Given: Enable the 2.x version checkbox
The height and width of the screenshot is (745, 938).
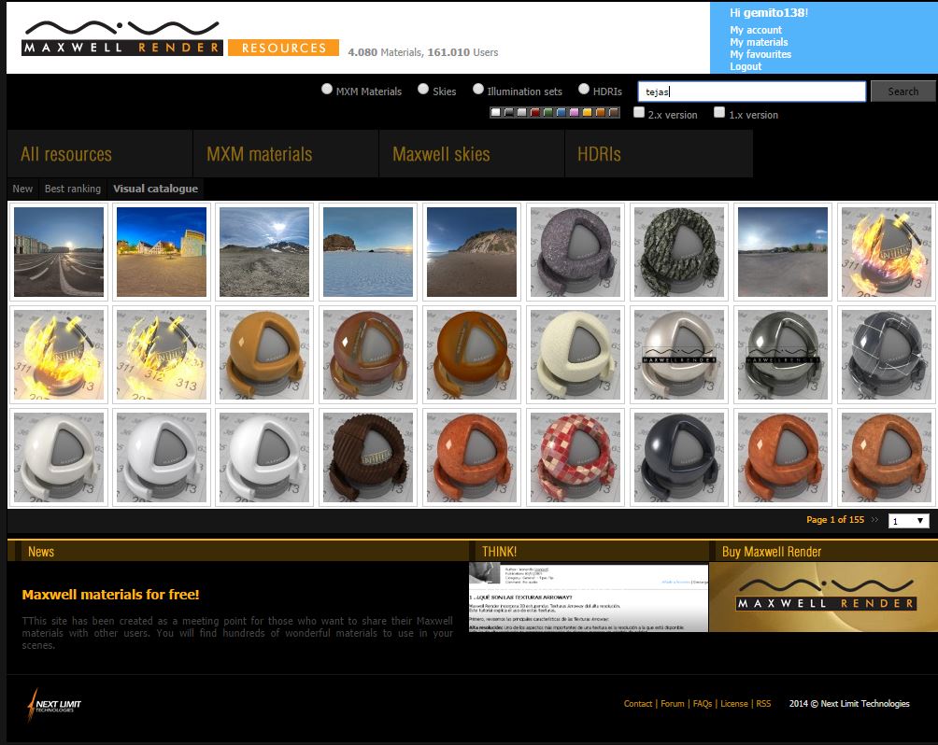Looking at the screenshot, I should pyautogui.click(x=639, y=113).
